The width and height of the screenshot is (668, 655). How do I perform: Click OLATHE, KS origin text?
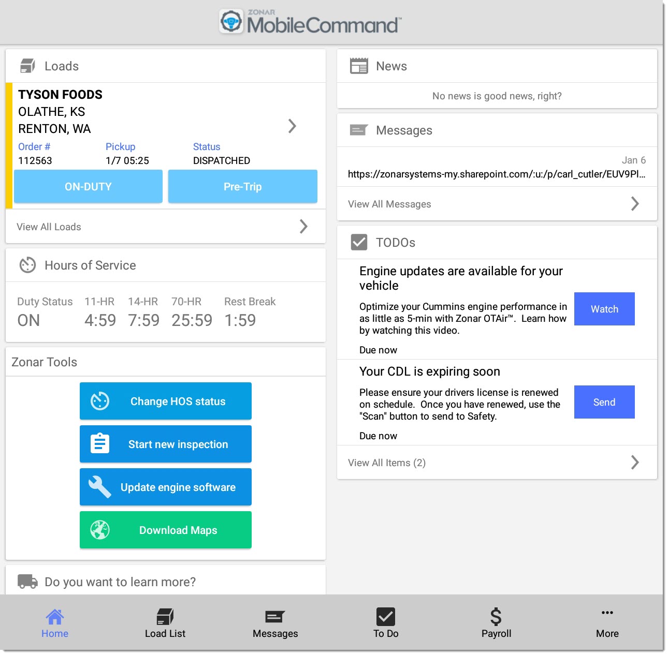point(52,111)
